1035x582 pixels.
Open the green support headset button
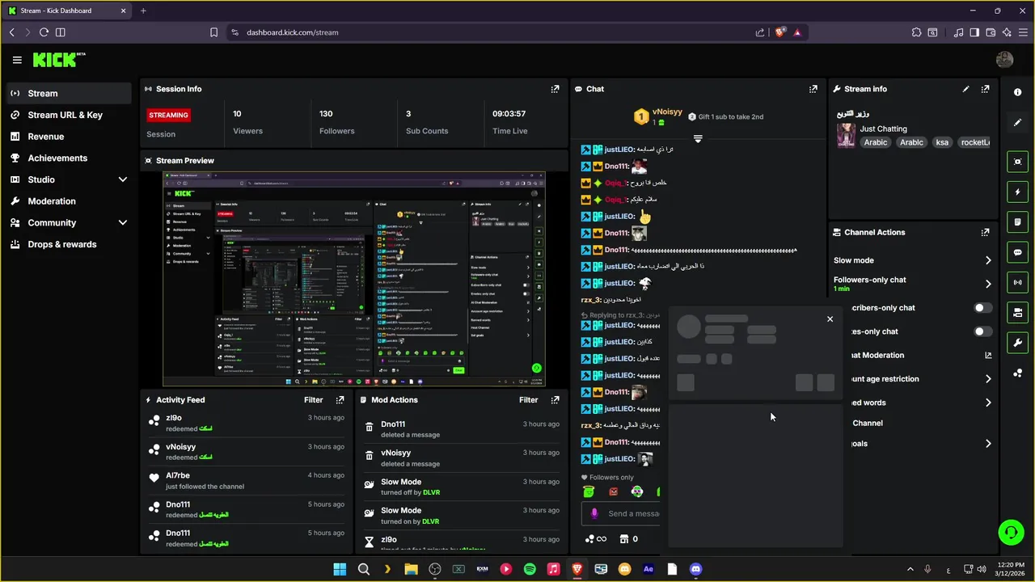click(x=1011, y=532)
